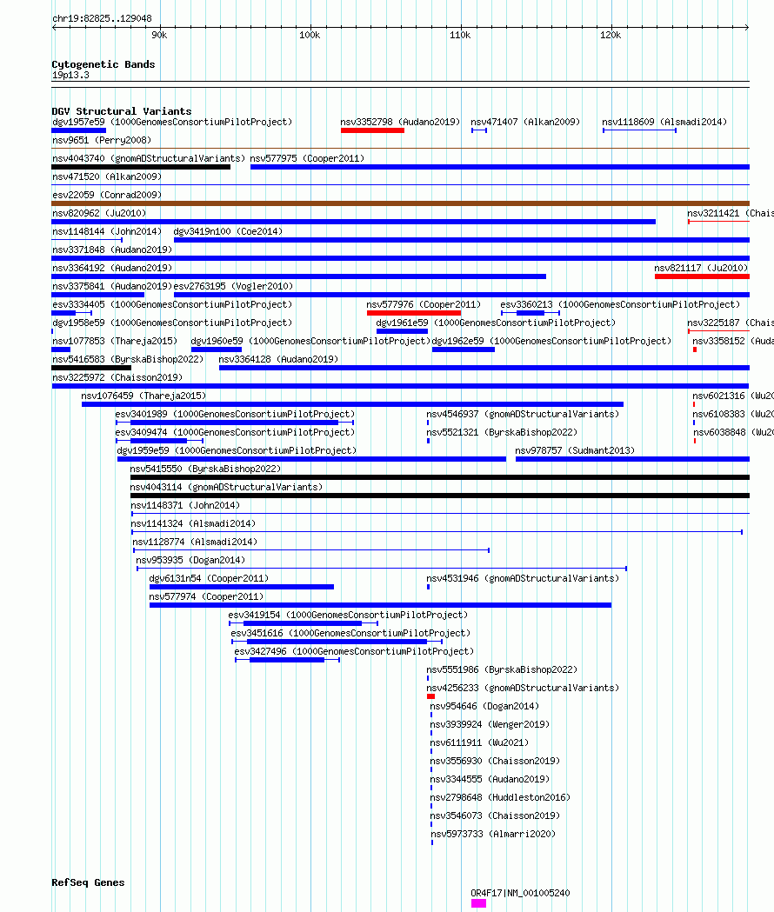The height and width of the screenshot is (912, 774).
Task: Click the dgv6131n54 (Cooper2011) label
Action: 209,578
